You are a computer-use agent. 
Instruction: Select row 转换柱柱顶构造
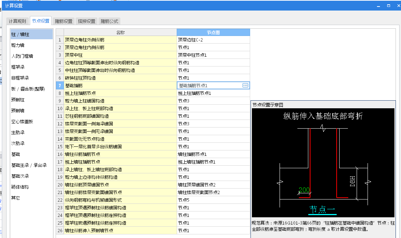click(120, 78)
